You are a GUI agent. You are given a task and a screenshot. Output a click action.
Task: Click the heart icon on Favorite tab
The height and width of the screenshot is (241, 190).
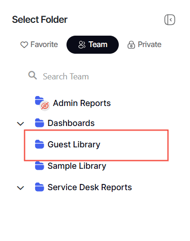[24, 45]
